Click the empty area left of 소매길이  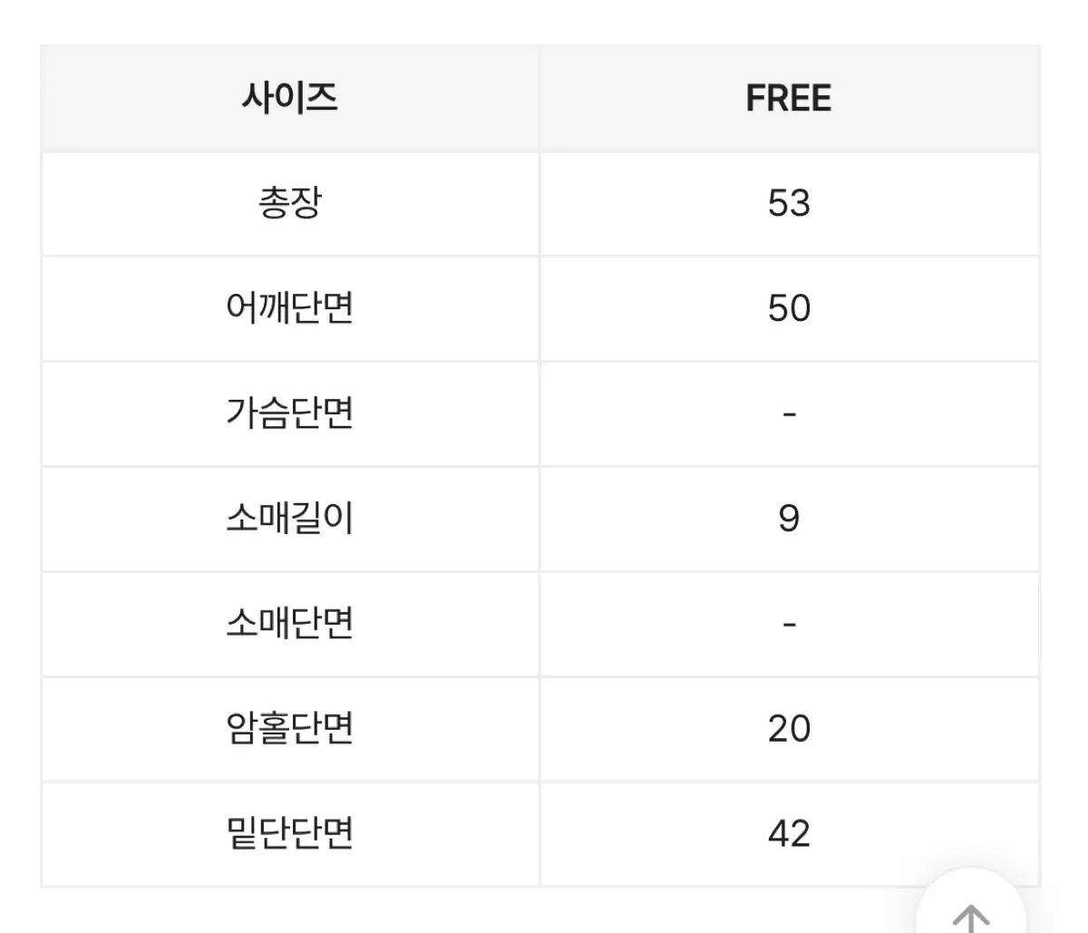point(133,519)
